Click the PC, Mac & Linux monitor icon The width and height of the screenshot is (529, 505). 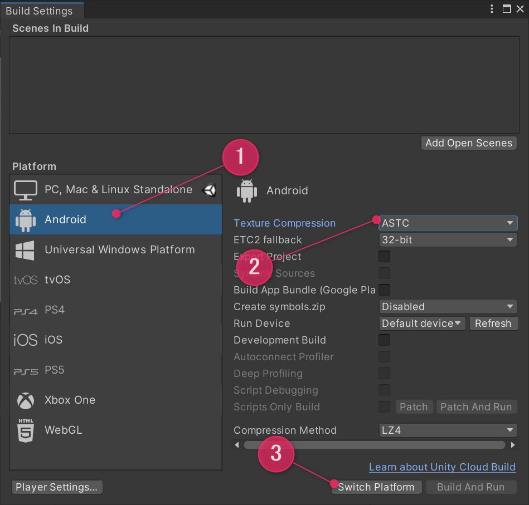(x=25, y=189)
